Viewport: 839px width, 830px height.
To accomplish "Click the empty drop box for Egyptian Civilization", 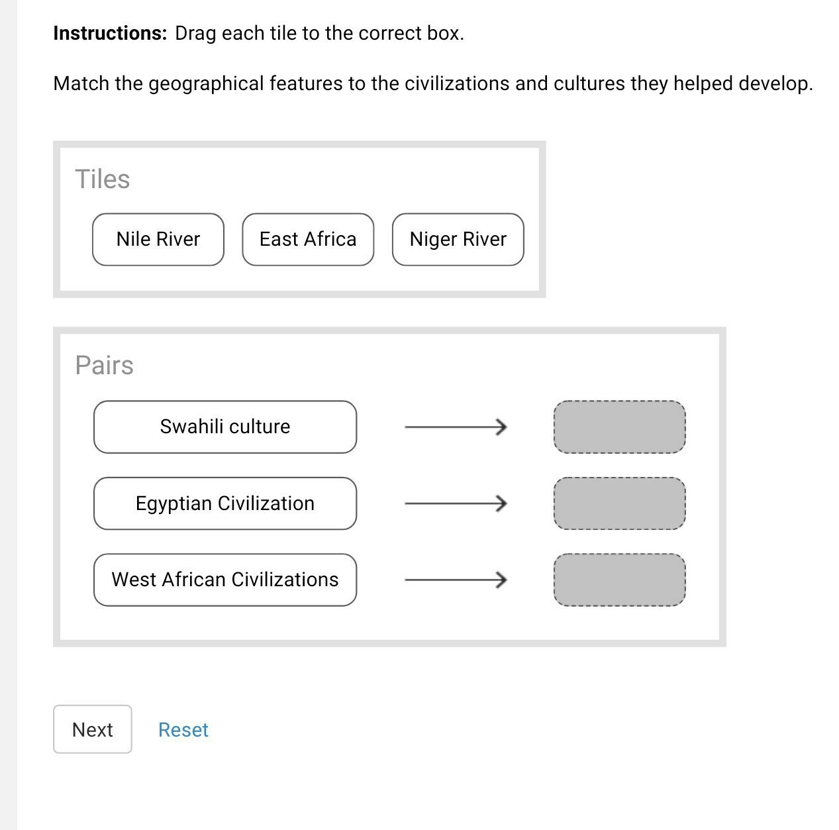I will [619, 503].
